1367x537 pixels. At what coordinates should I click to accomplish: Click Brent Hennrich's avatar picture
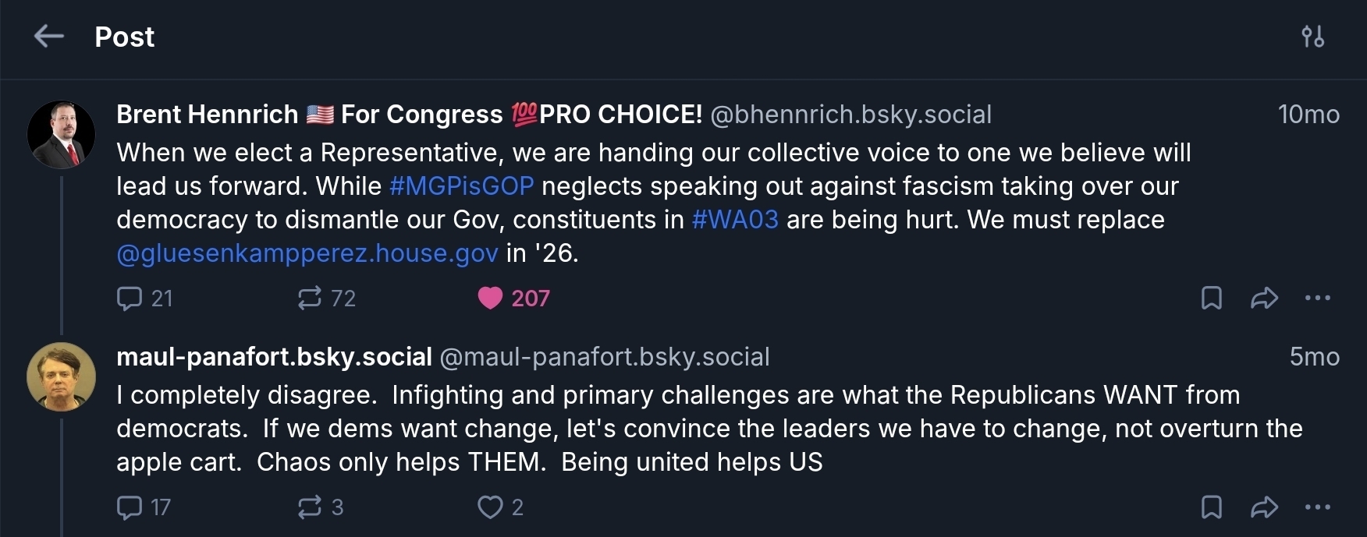pyautogui.click(x=61, y=134)
